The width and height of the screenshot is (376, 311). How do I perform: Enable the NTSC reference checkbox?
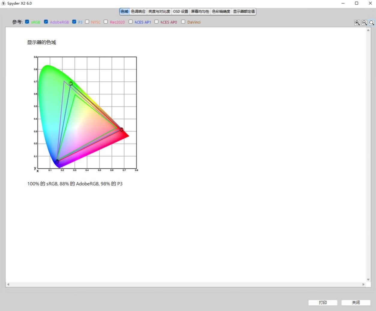tap(87, 22)
